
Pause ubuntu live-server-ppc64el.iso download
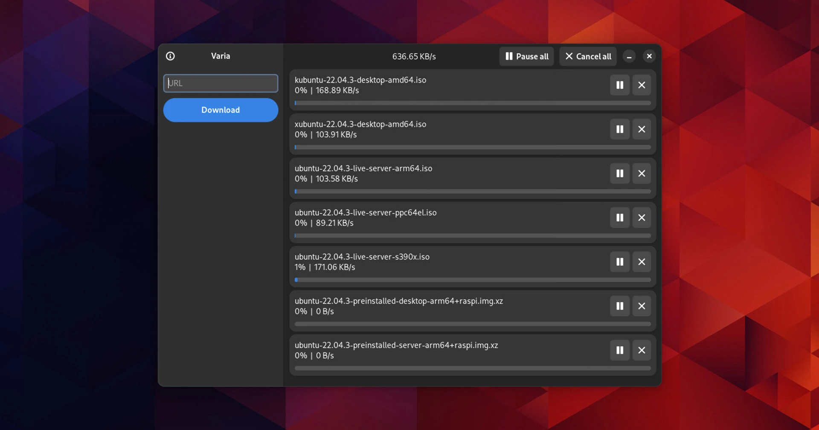(620, 218)
